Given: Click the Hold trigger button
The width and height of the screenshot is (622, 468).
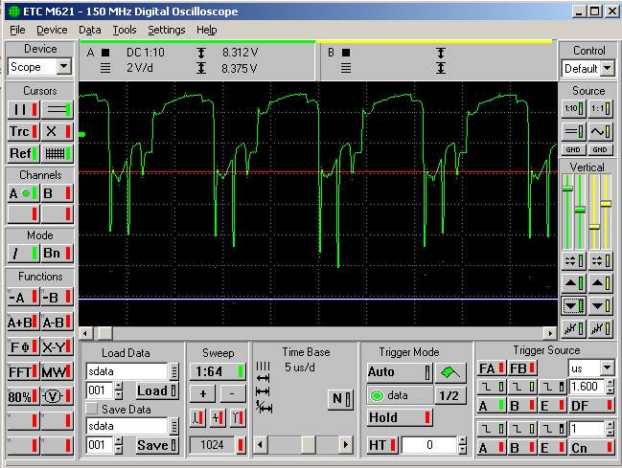Looking at the screenshot, I should 398,418.
